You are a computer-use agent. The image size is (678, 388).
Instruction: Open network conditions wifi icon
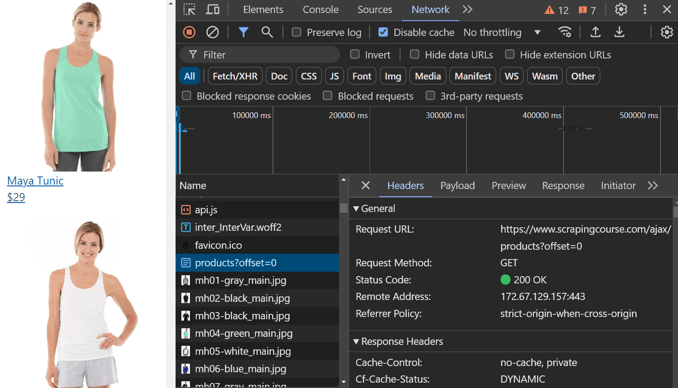pyautogui.click(x=565, y=32)
